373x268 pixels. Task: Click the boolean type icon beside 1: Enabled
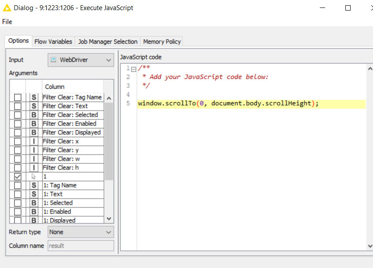point(34,212)
